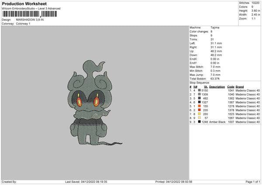Image resolution: width=262 pixels, height=185 pixels.
Task: Click the Total Bobbin value 63.37ft
Action: pyautogui.click(x=215, y=79)
